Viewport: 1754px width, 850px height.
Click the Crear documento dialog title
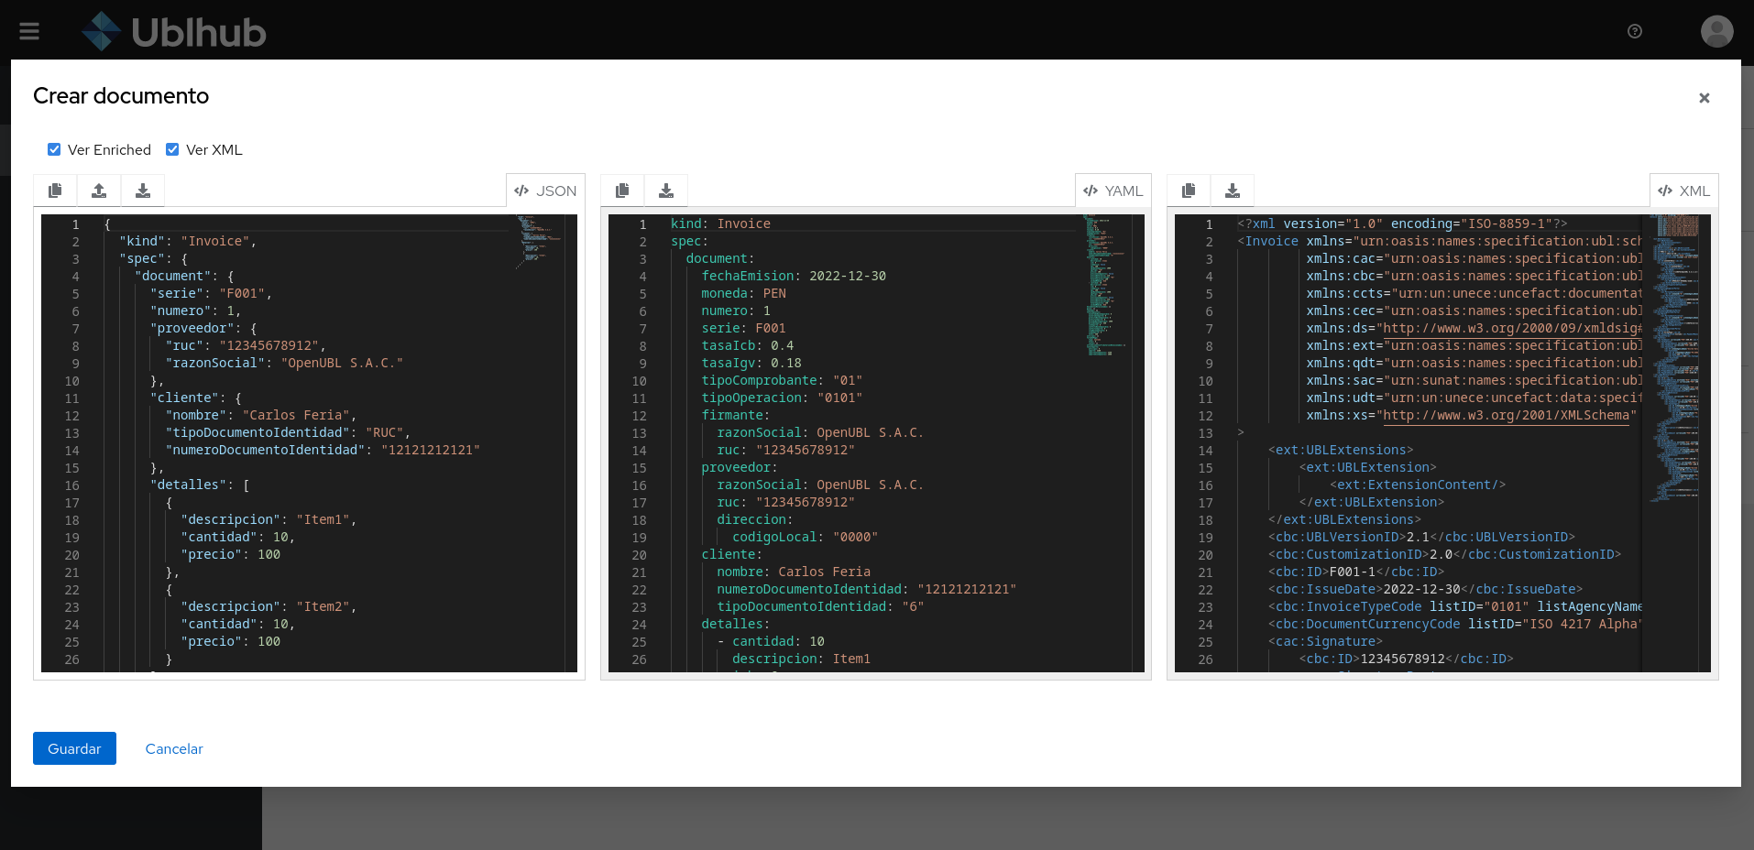click(121, 96)
